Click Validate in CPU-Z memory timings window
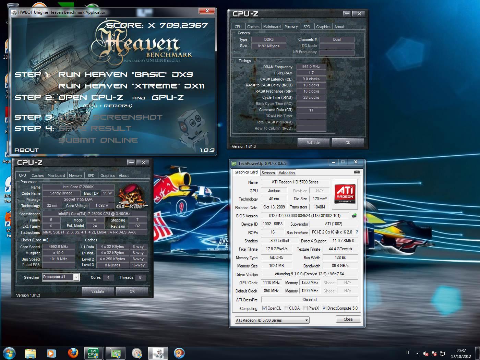This screenshot has height=360, width=480. pos(313,143)
